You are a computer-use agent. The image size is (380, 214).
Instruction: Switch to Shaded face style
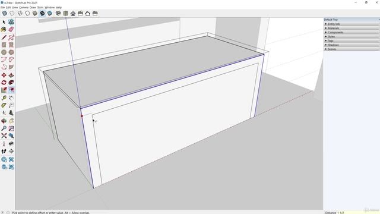click(x=35, y=13)
